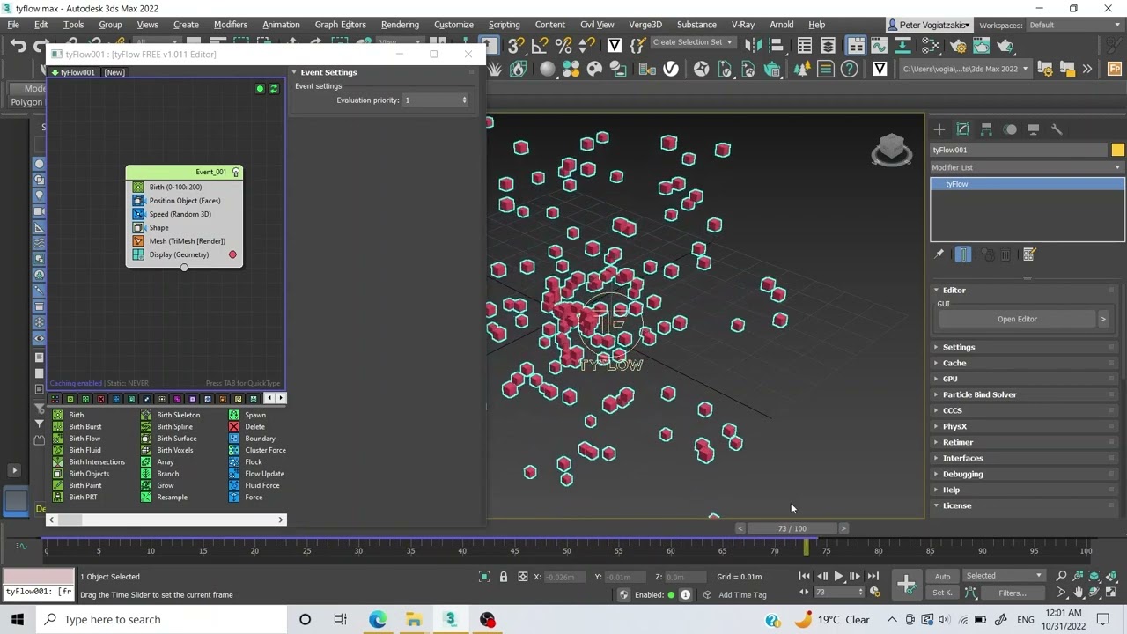Viewport: 1127px width, 634px height.
Task: Click the Pan View hand icon
Action: (x=1079, y=593)
